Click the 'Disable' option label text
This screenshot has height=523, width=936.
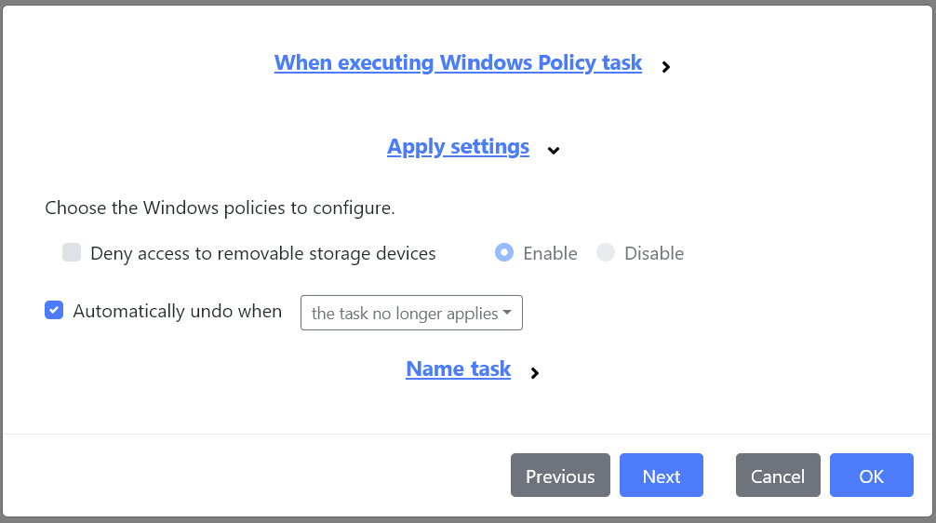click(x=654, y=253)
